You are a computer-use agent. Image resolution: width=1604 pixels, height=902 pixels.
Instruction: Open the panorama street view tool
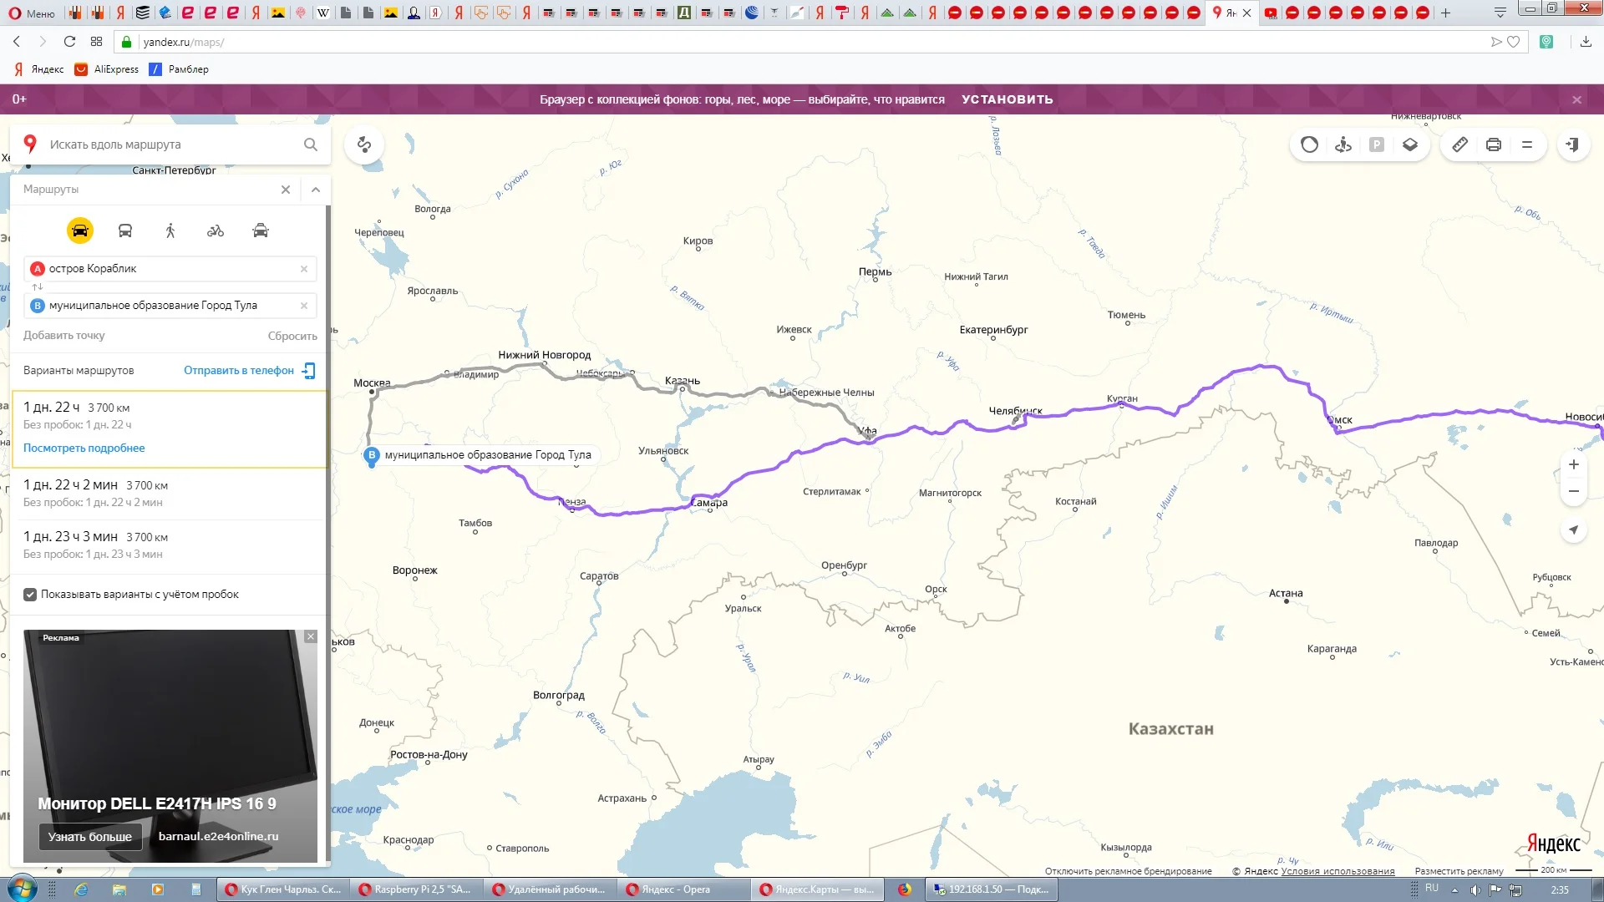coord(1343,144)
